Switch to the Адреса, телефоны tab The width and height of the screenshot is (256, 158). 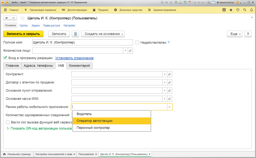[x=38, y=66]
